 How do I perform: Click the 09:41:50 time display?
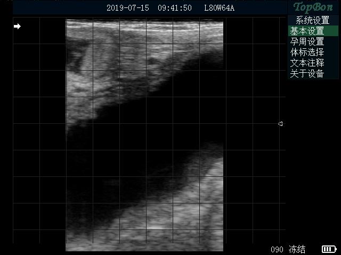click(175, 8)
